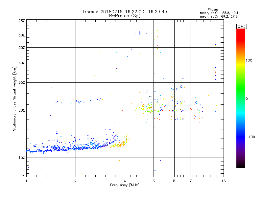Click the colorbar tick label '100'
Image resolution: width=263 pixels, height=197 pixels.
[249, 60]
